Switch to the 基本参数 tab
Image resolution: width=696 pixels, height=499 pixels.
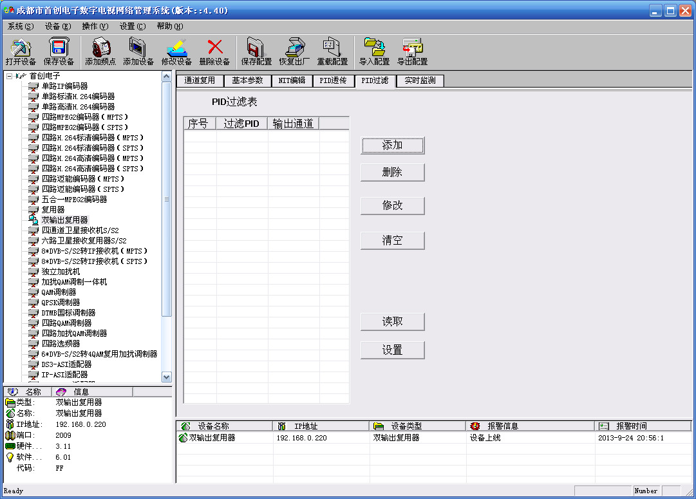247,80
